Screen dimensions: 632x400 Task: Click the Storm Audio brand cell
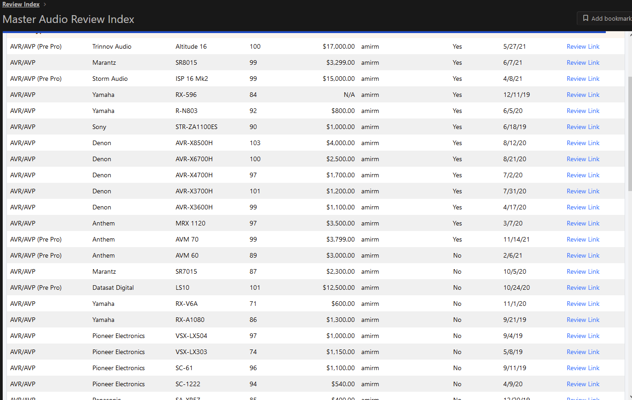click(x=110, y=79)
